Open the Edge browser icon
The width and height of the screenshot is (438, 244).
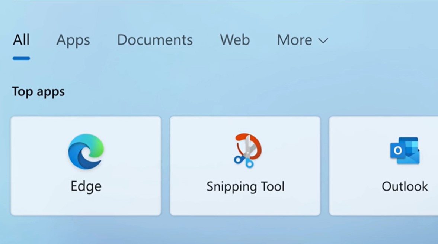pyautogui.click(x=86, y=152)
